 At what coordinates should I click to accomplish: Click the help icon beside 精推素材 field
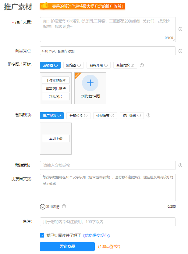pos(180,165)
